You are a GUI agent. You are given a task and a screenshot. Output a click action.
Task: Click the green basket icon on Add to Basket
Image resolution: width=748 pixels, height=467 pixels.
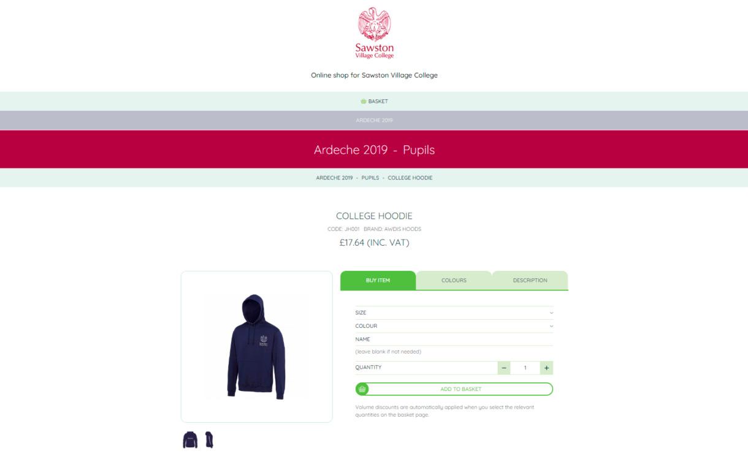[362, 389]
